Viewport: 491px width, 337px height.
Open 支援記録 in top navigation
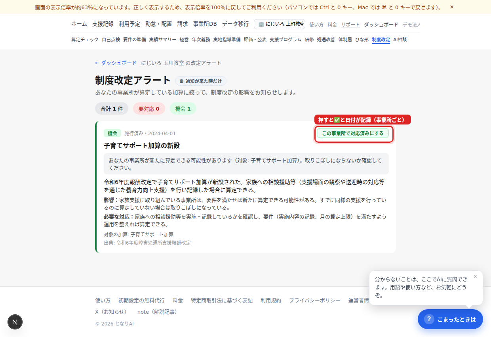[103, 24]
